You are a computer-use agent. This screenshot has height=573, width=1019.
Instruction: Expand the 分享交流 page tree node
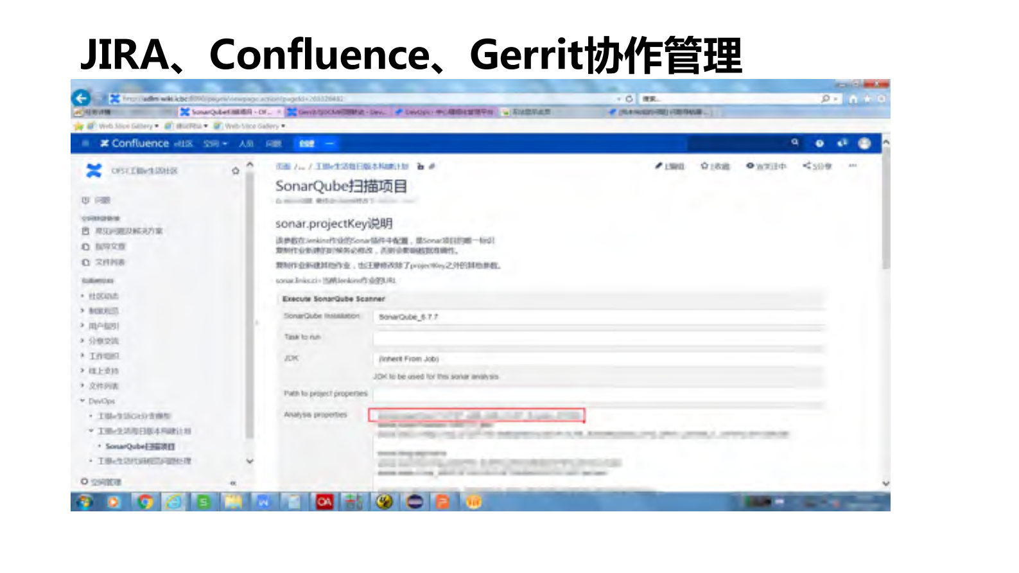pyautogui.click(x=82, y=340)
